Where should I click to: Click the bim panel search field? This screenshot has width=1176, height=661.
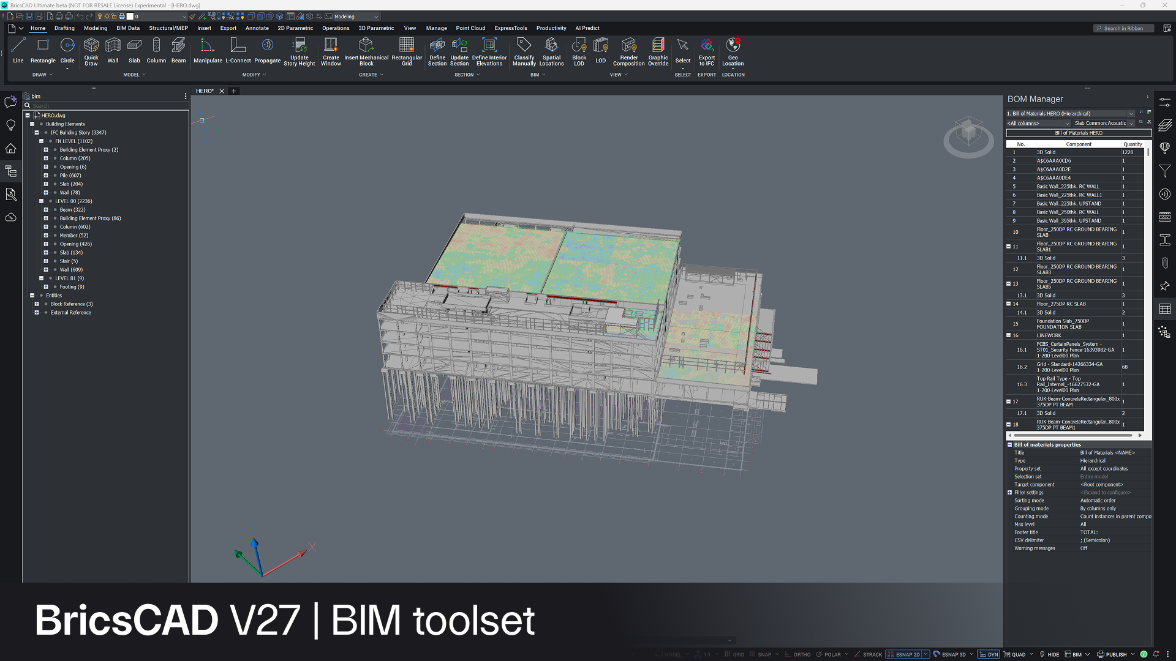pos(105,105)
